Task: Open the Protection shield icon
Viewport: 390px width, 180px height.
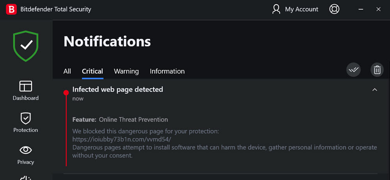Action: tap(26, 118)
